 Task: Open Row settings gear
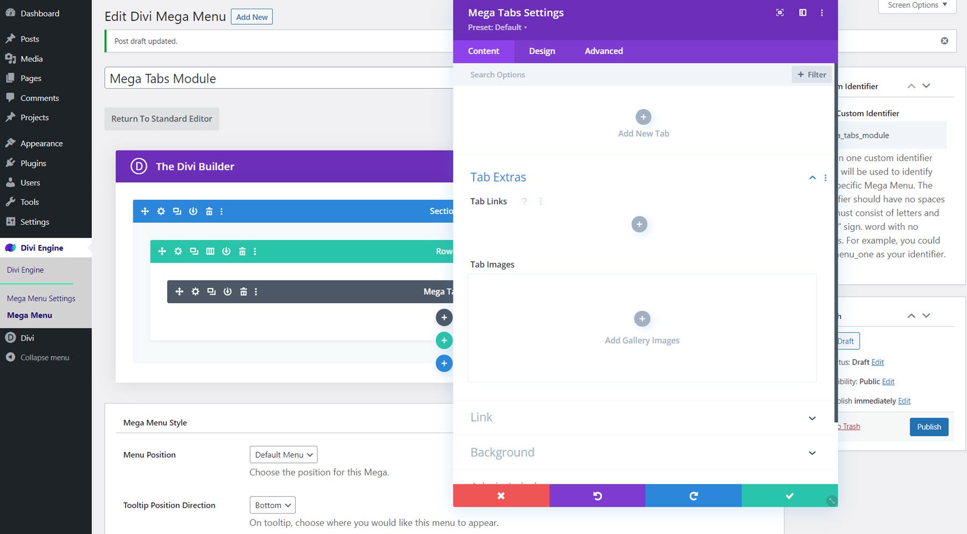pyautogui.click(x=178, y=251)
